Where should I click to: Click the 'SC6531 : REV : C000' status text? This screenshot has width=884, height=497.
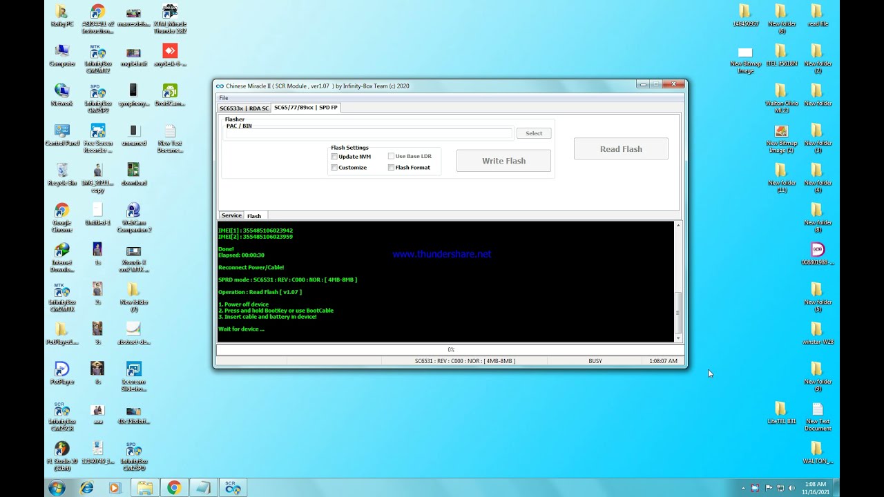pos(465,361)
